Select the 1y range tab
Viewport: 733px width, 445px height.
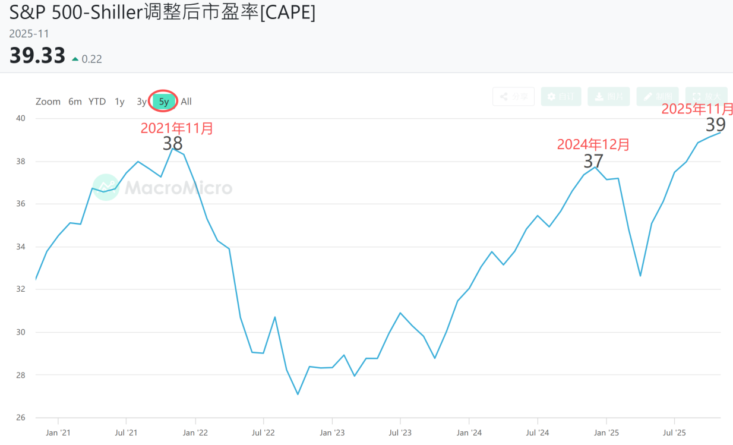point(119,101)
